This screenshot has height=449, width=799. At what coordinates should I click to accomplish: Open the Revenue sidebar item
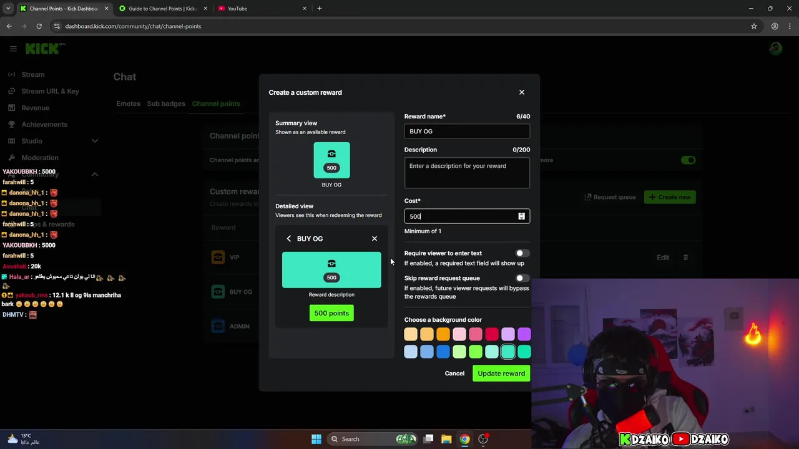(x=35, y=108)
